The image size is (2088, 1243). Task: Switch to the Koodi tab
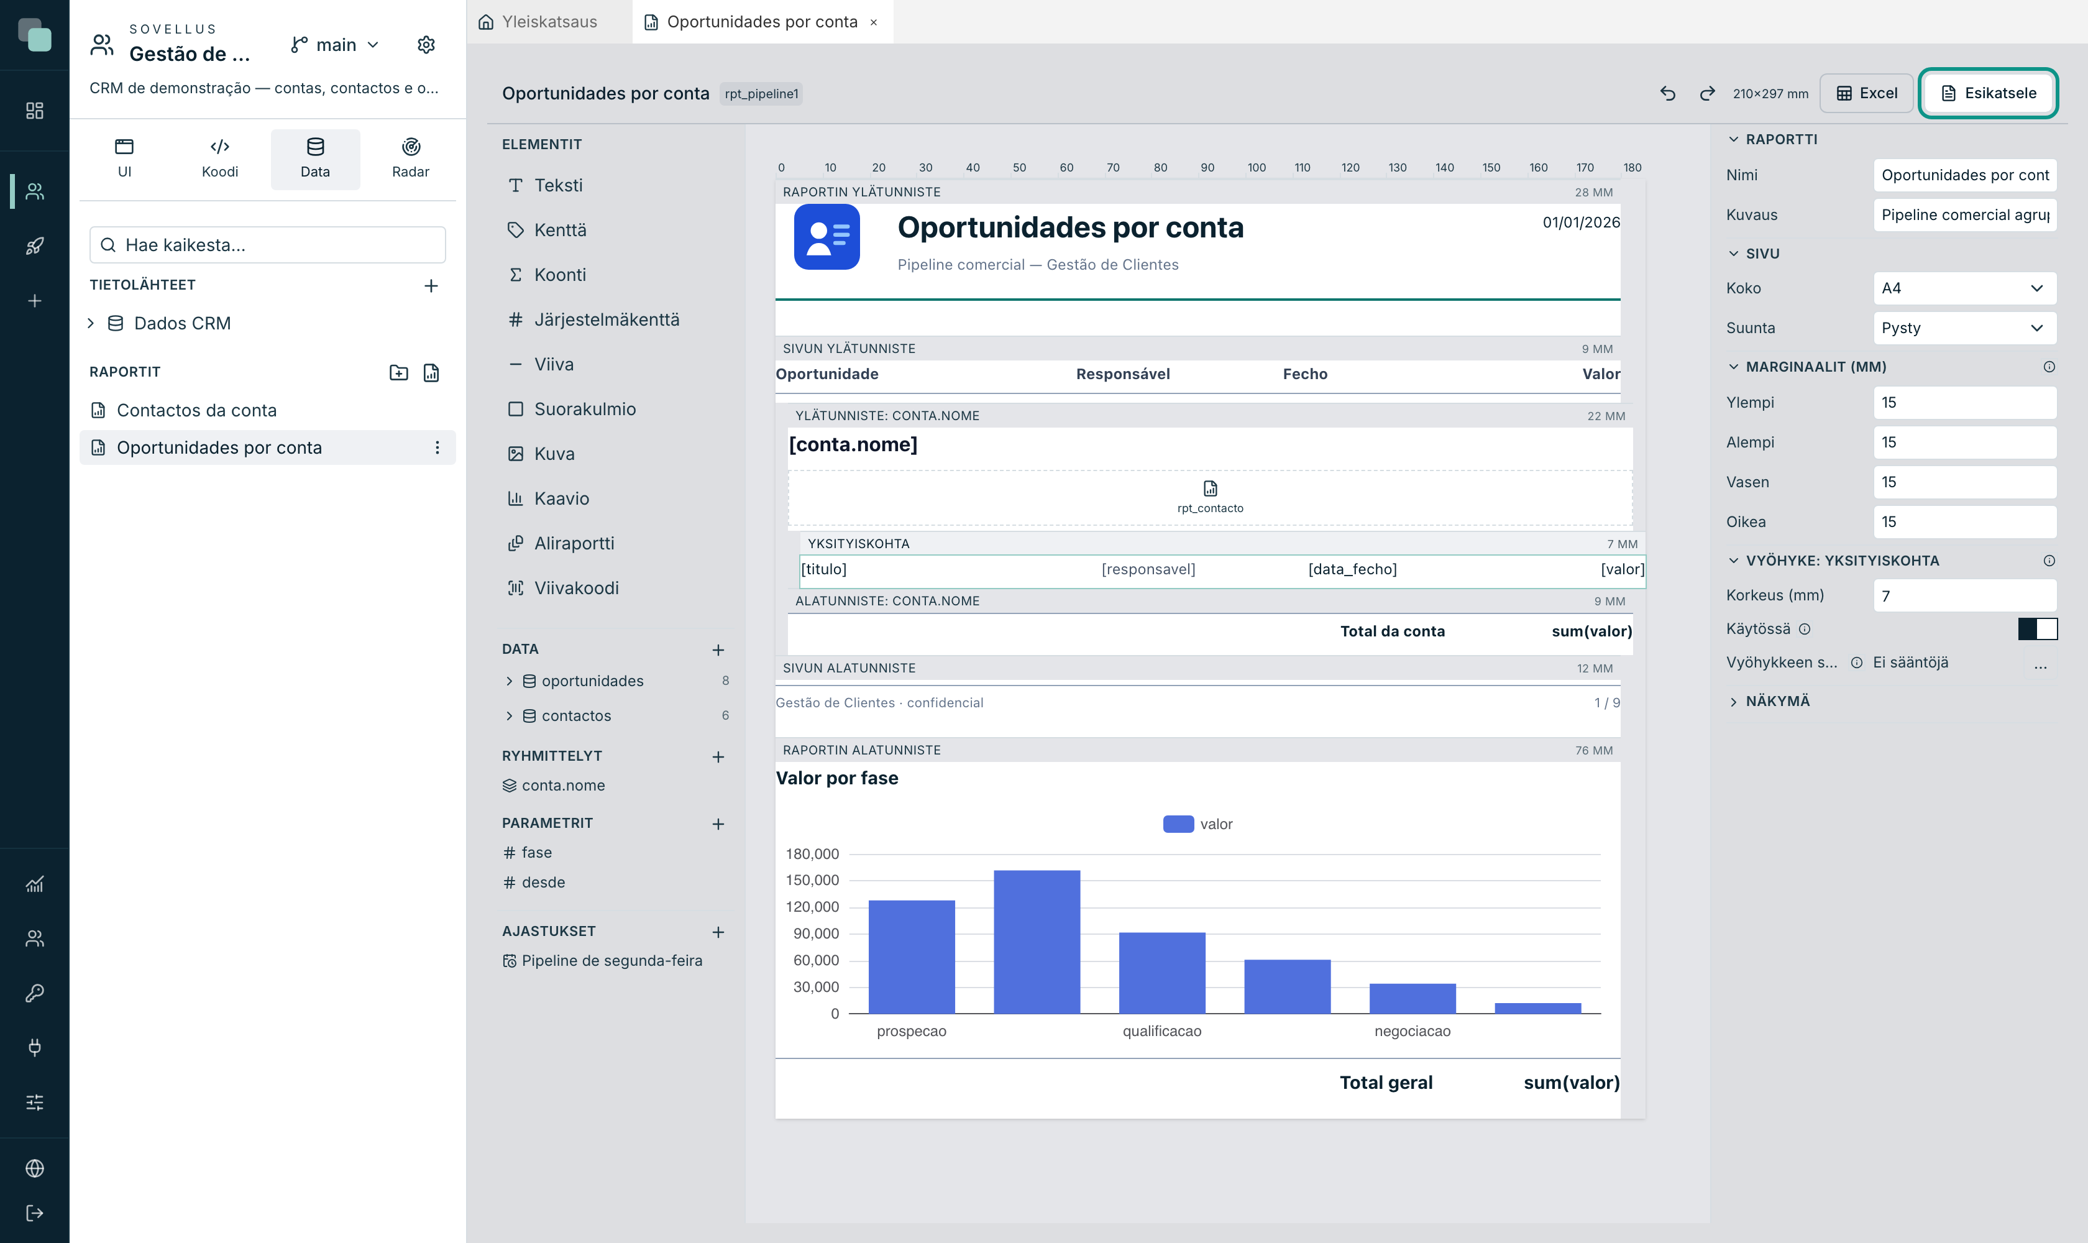(220, 158)
